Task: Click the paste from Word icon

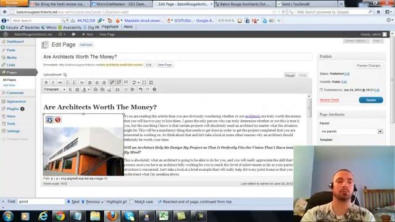Action: tap(102, 89)
